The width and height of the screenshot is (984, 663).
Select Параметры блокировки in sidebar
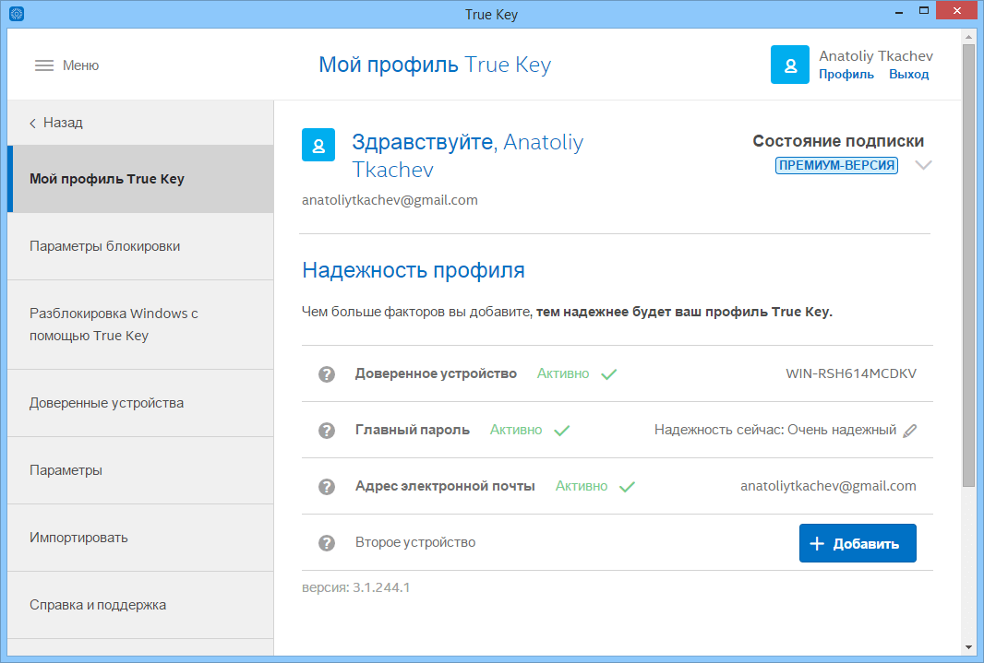coord(104,246)
